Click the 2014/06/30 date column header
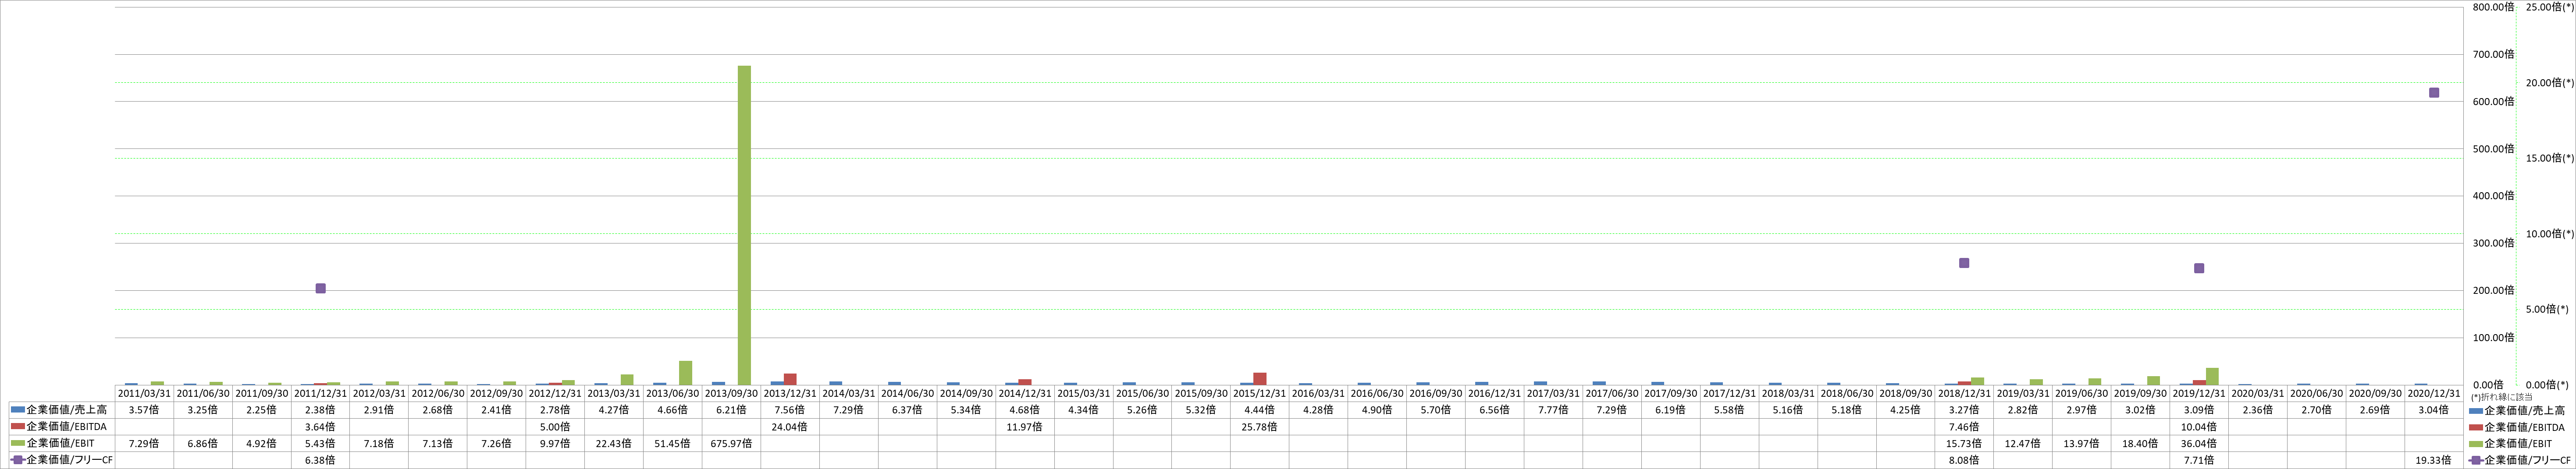Screen dimensions: 2576x469 (x=908, y=393)
